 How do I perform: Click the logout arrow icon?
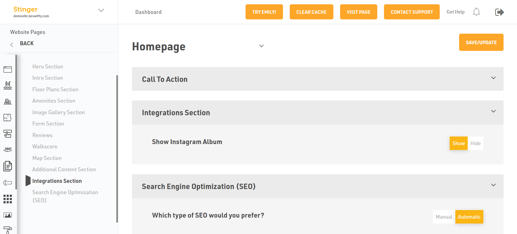point(499,12)
